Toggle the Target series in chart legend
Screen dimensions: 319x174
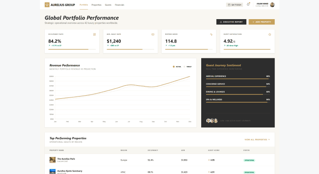point(188,67)
